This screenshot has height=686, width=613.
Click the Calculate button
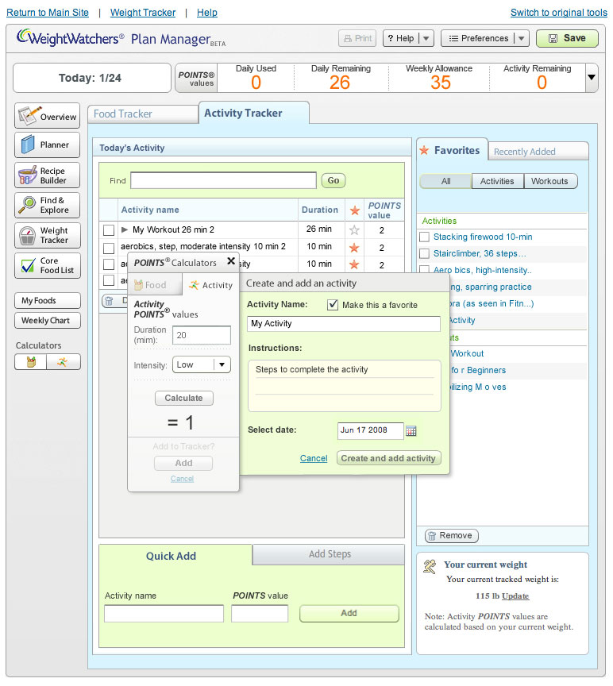pos(183,398)
